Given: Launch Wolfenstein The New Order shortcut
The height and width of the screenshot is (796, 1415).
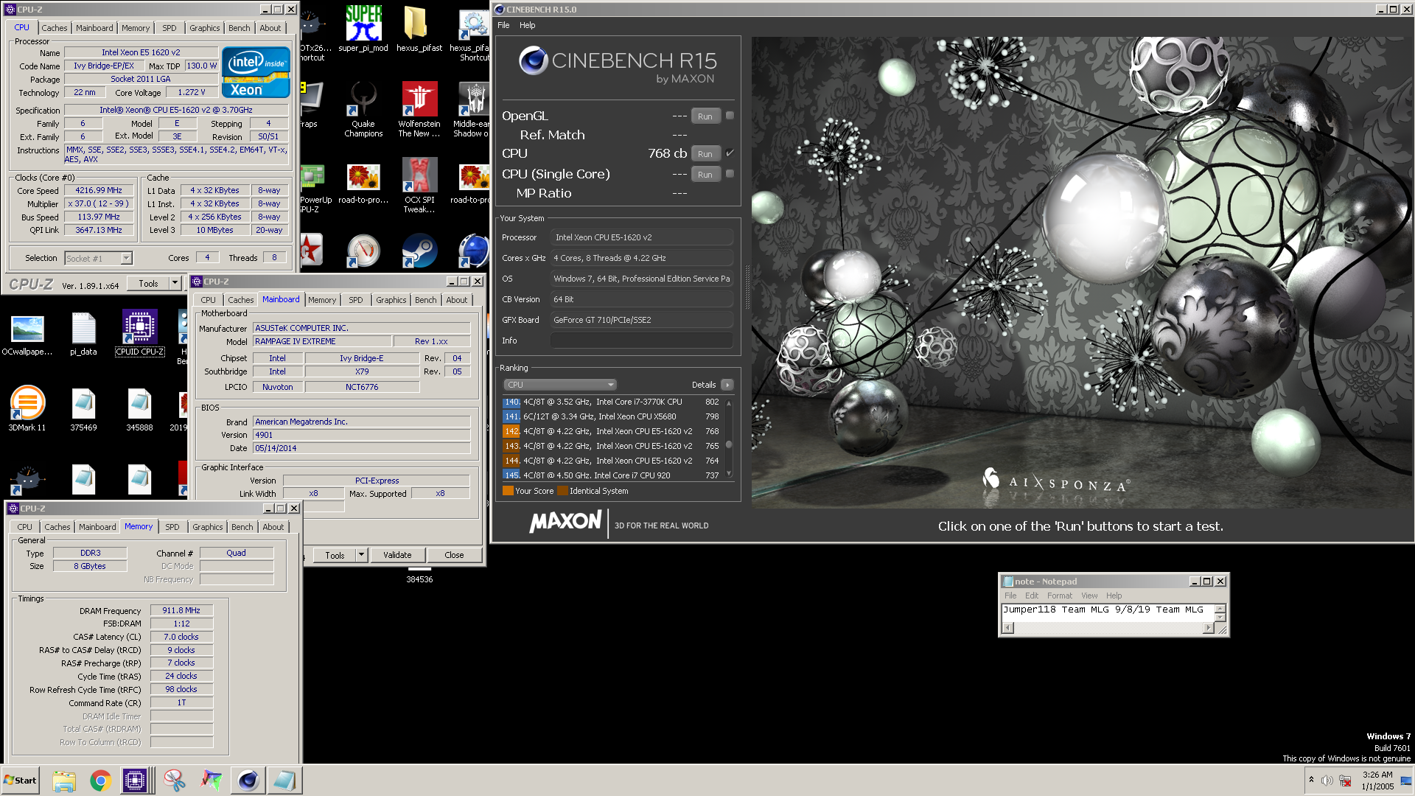Looking at the screenshot, I should [419, 109].
